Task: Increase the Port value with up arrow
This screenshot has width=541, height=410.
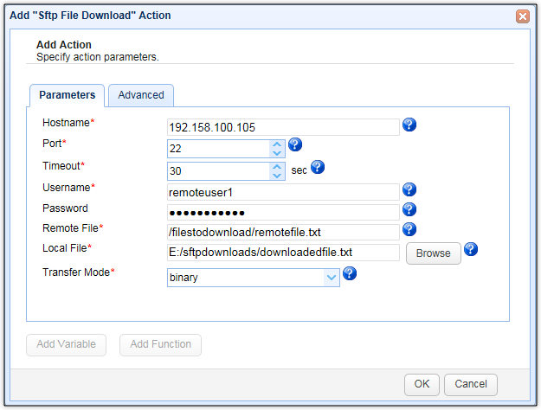Action: pyautogui.click(x=277, y=144)
